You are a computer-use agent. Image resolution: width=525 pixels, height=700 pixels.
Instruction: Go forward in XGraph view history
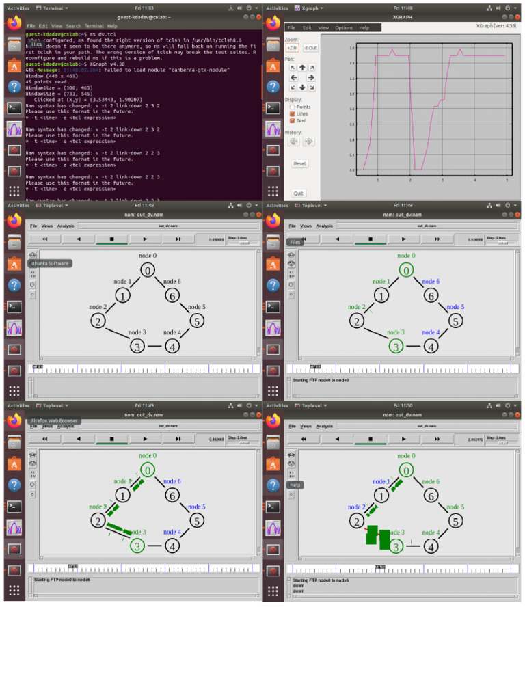tap(309, 142)
